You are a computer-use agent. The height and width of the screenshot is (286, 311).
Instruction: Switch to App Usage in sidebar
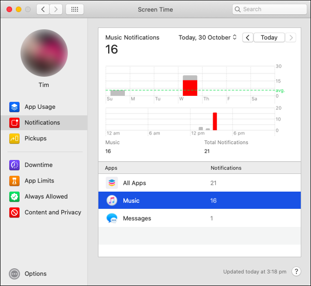pyautogui.click(x=40, y=107)
